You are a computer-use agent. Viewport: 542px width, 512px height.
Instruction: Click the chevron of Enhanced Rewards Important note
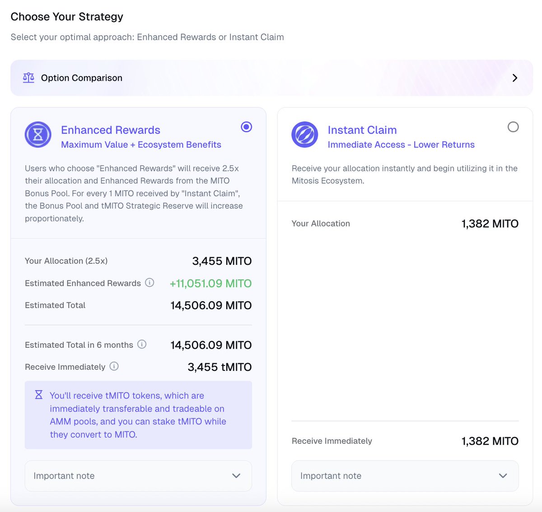236,476
